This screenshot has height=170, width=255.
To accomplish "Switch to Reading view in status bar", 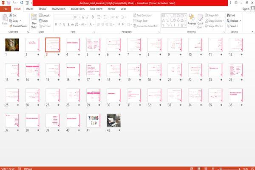I will pyautogui.click(x=206, y=169).
